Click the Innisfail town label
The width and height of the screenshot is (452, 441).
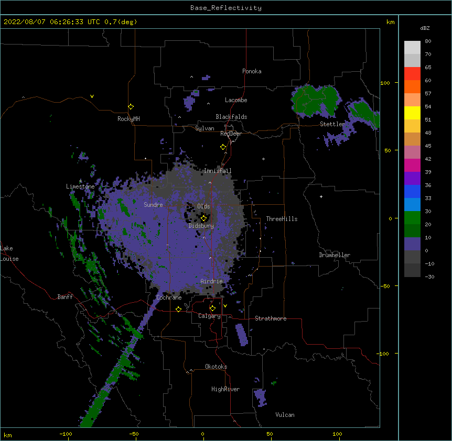click(218, 171)
